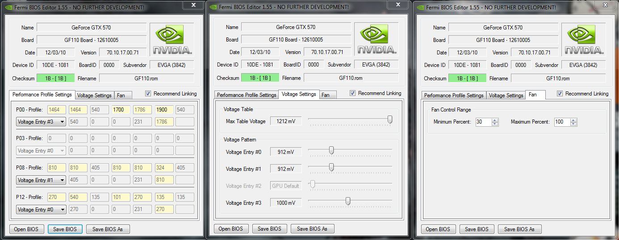
Task: Click the Max Table Voltage slider handle
Action: point(390,120)
